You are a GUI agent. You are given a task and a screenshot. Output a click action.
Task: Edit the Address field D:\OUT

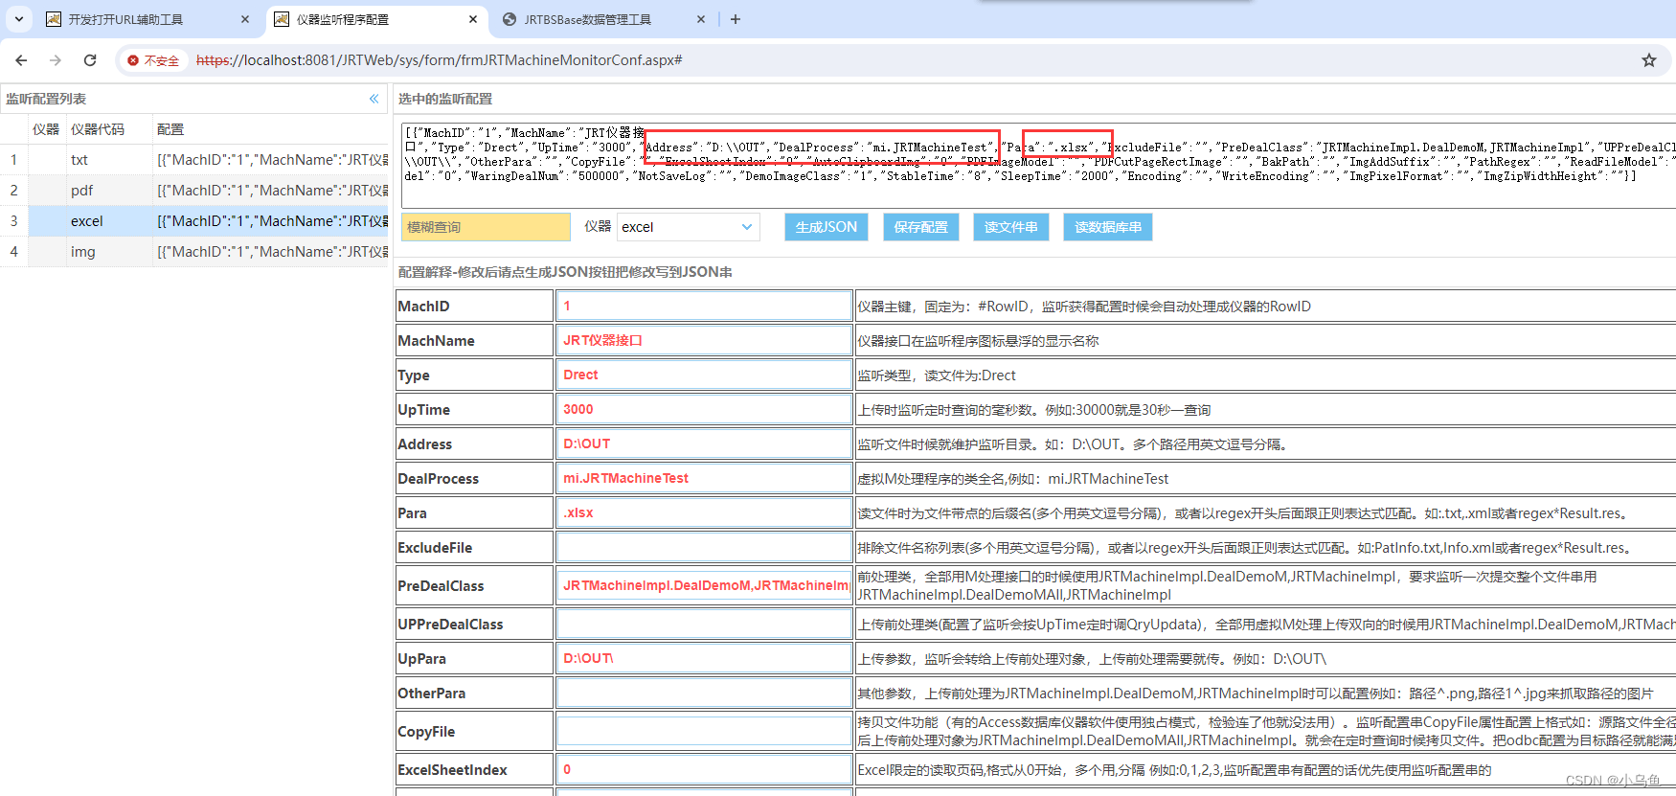click(704, 443)
